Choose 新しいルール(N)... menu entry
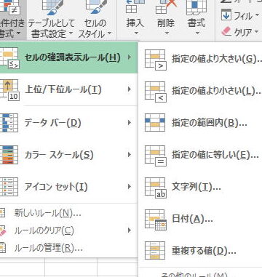The image size is (262, 277). (68, 213)
